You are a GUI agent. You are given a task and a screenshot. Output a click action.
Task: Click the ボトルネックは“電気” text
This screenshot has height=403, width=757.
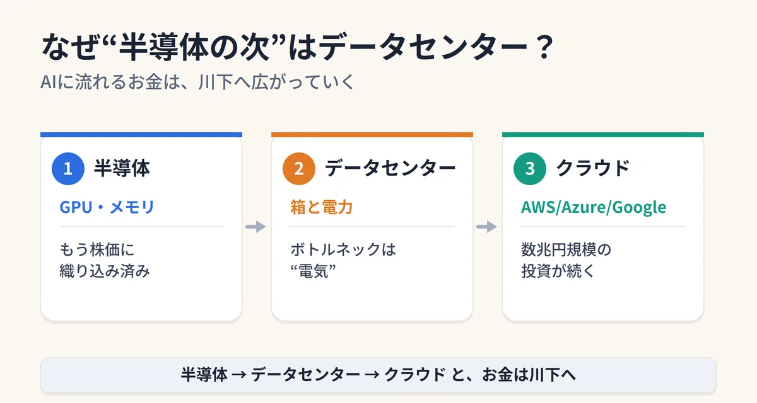pos(343,261)
